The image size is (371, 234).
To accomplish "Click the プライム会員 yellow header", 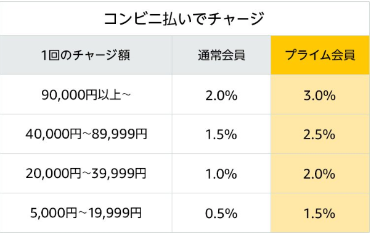I will 320,55.
